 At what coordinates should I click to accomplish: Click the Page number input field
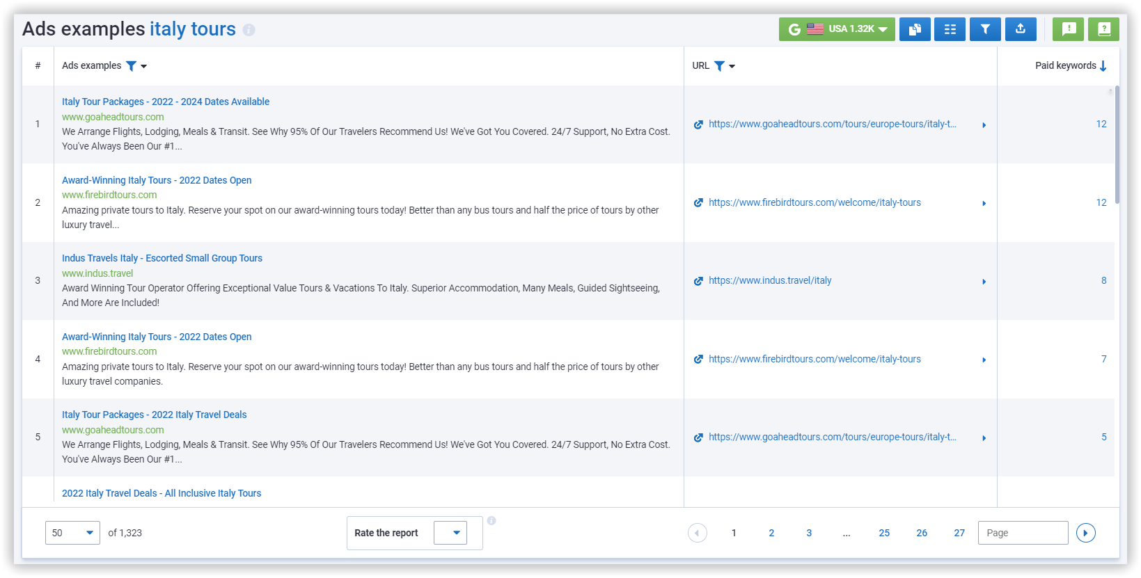(1023, 533)
